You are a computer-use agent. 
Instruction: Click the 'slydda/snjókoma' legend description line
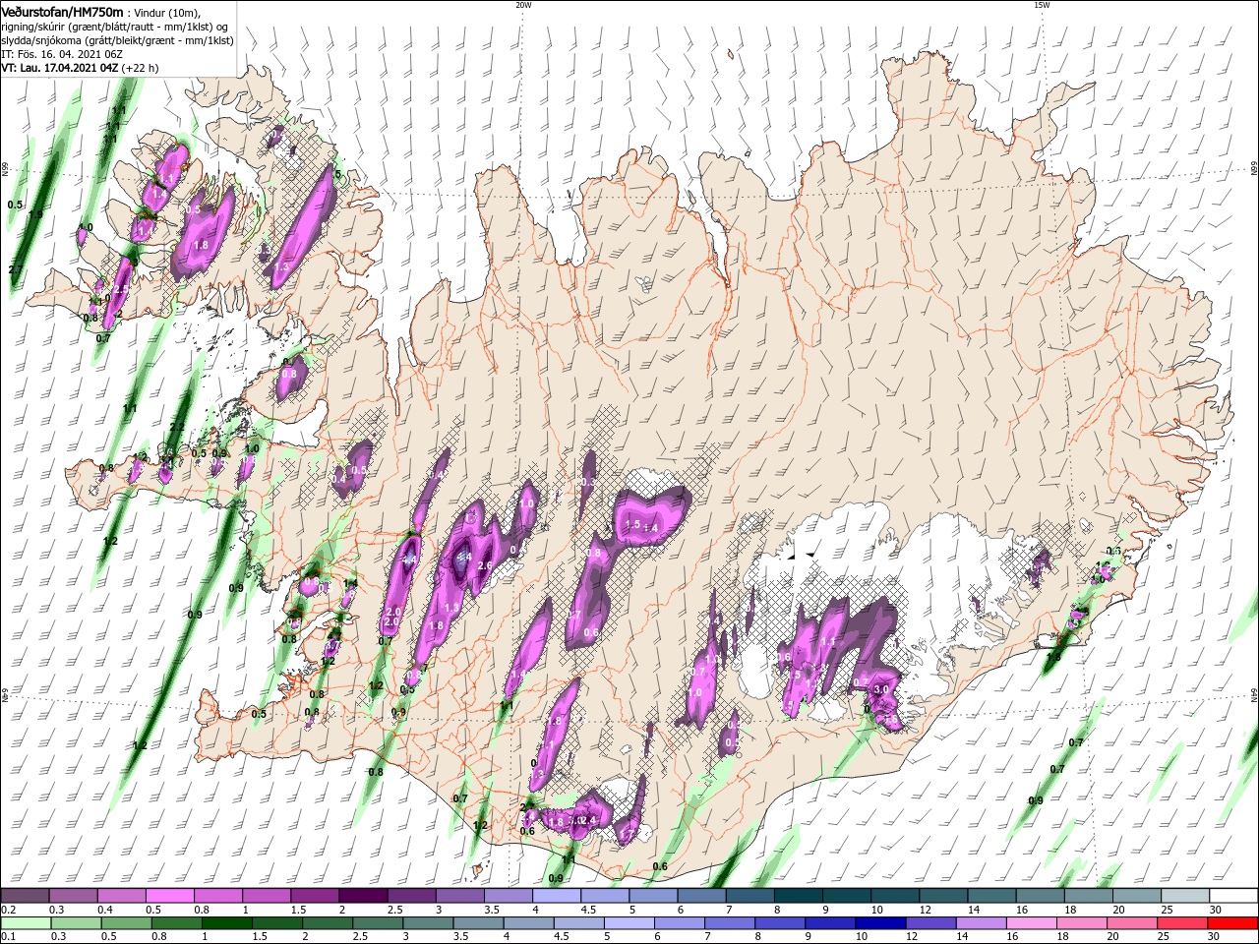click(x=117, y=40)
